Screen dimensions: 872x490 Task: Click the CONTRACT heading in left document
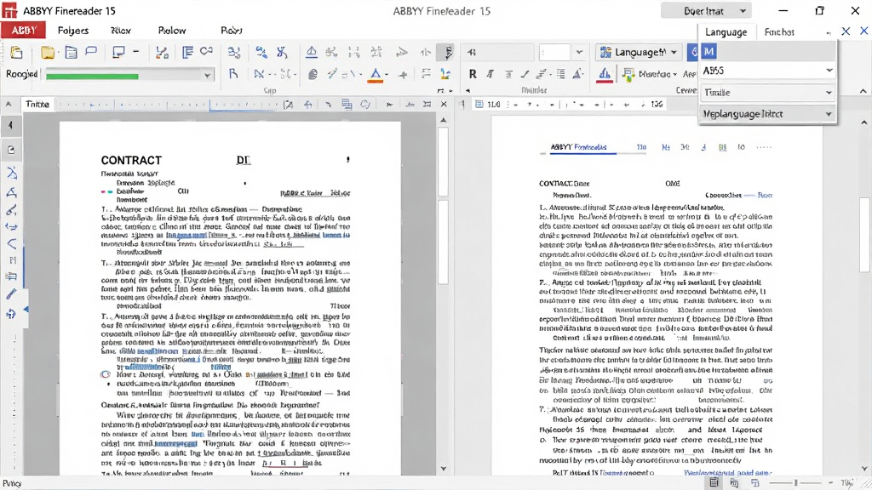coord(131,161)
